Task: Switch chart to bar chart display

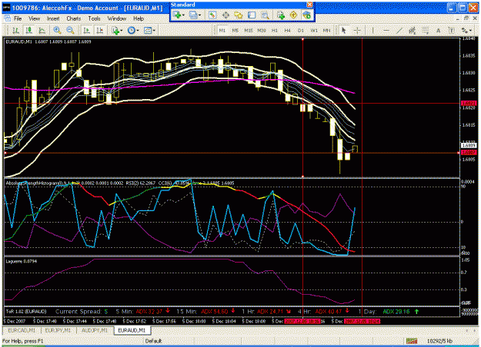Action: pos(15,30)
